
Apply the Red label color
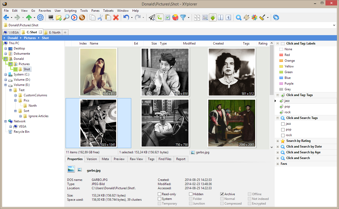(x=287, y=55)
